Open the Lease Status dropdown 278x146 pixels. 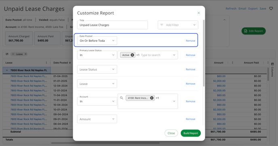click(97, 70)
